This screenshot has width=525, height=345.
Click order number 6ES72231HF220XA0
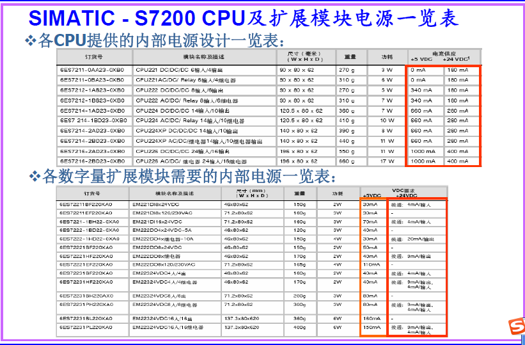pyautogui.click(x=86, y=282)
